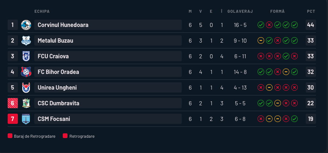328x153 pixels.
Task: Click CSM Focsani's latest win form icon
Action: [x=294, y=119]
